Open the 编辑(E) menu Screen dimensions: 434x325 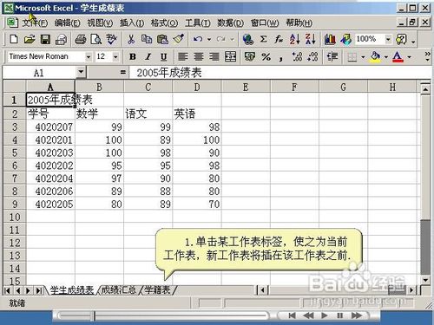tap(68, 23)
